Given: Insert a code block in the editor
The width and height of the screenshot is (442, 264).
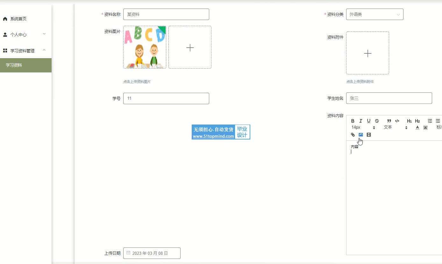Looking at the screenshot, I should pos(397,121).
